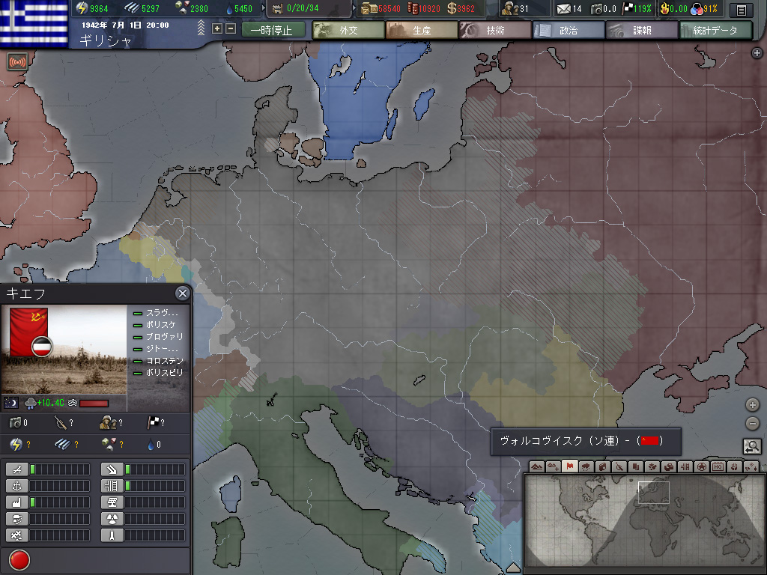The image size is (767, 575).
Task: Build naval base anchor button
Action: point(16,486)
